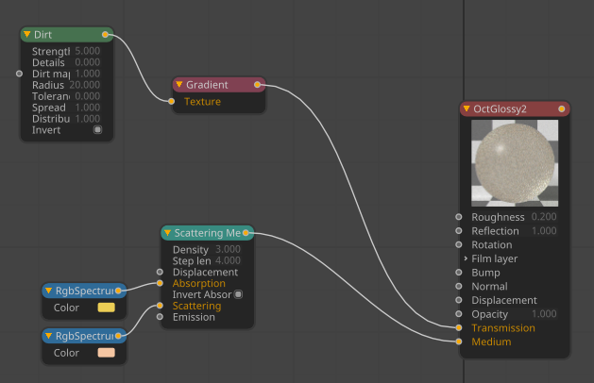Screen dimensions: 594x383
Task: Click the Bump input socket
Action: (x=459, y=273)
